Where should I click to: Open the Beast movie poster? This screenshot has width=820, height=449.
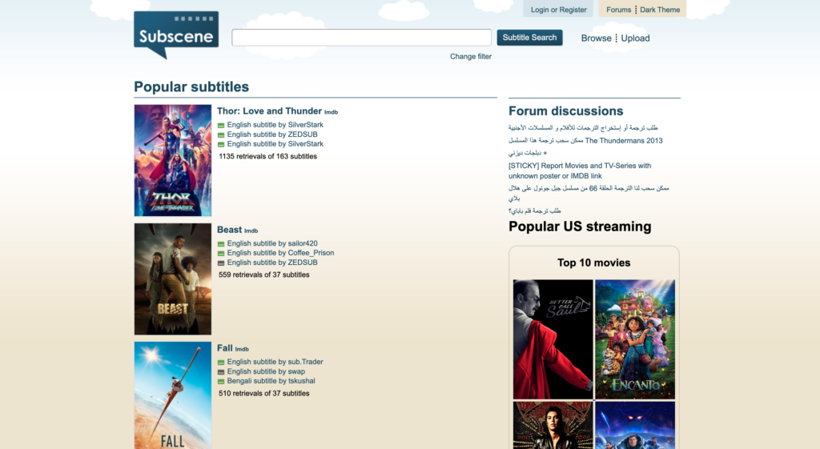click(172, 279)
